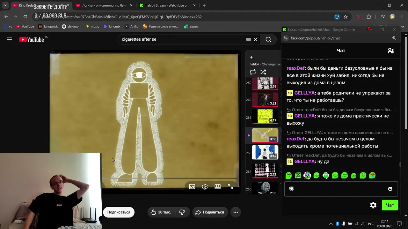
Task: Switch to the hahloli Stream Kick tab
Action: click(x=167, y=5)
